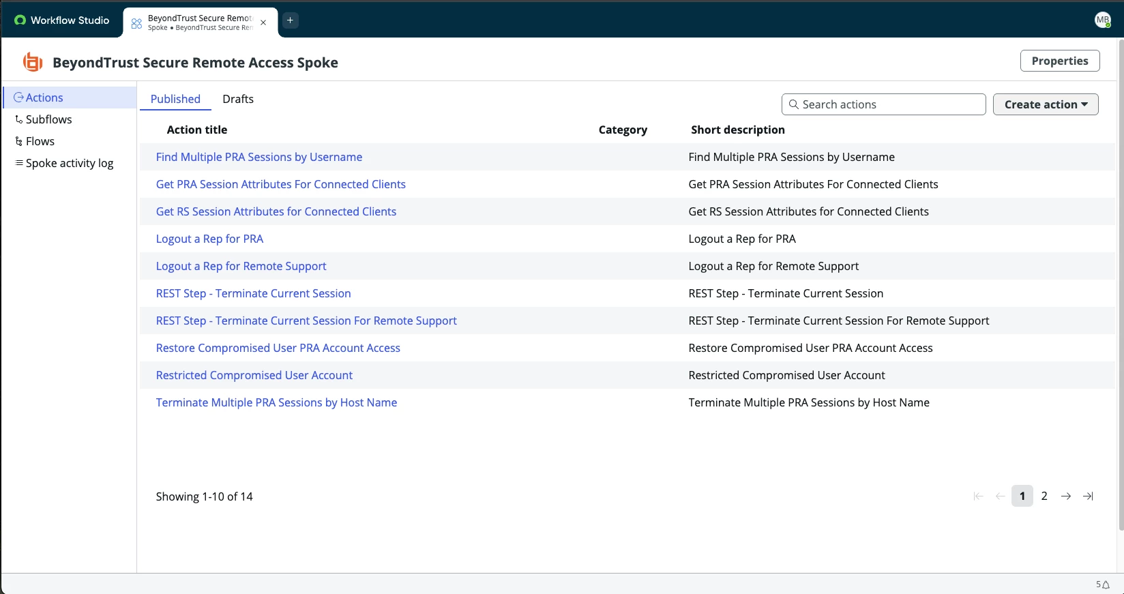Open a new tab with plus button
This screenshot has width=1124, height=594.
tap(290, 20)
